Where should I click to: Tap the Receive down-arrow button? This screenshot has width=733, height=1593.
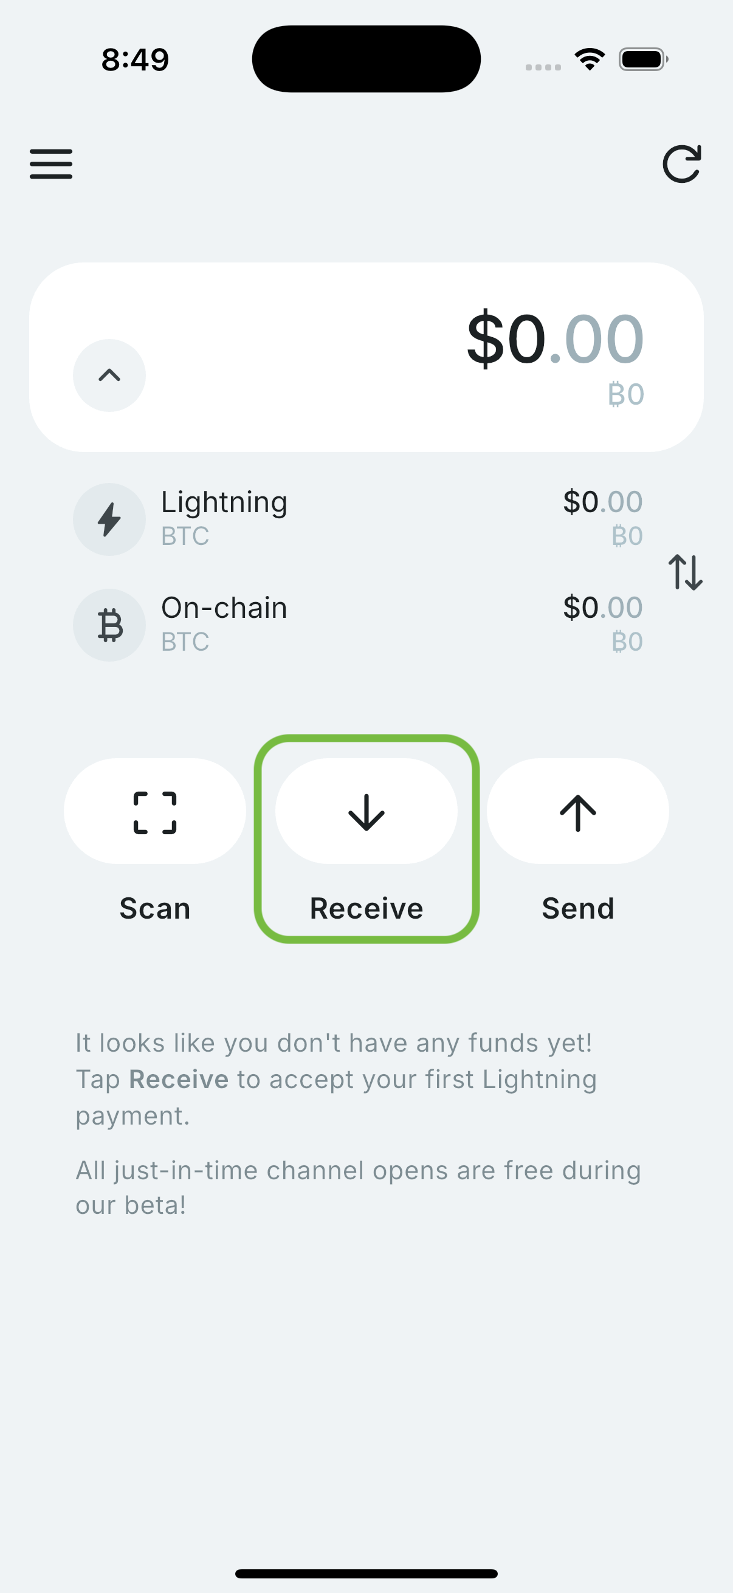click(x=366, y=811)
